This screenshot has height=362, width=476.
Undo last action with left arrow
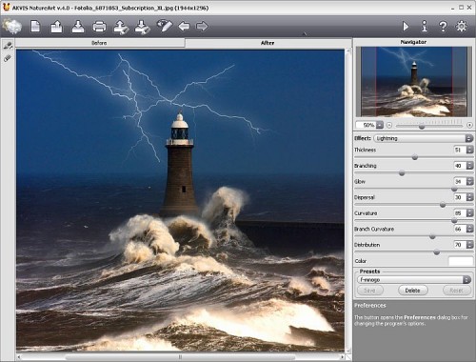pos(184,27)
